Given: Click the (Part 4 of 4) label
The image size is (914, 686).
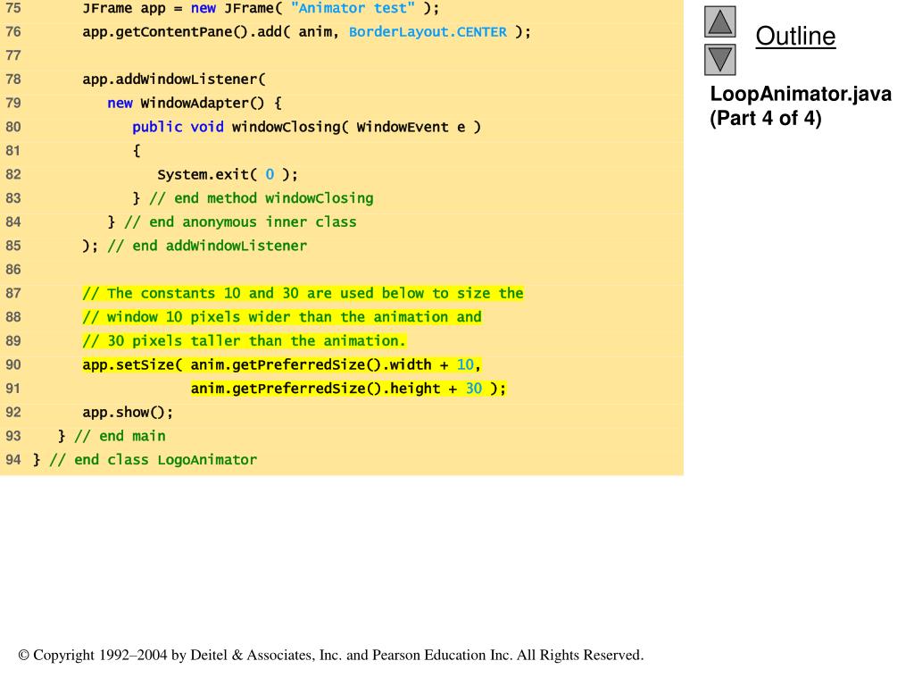Looking at the screenshot, I should tap(765, 119).
